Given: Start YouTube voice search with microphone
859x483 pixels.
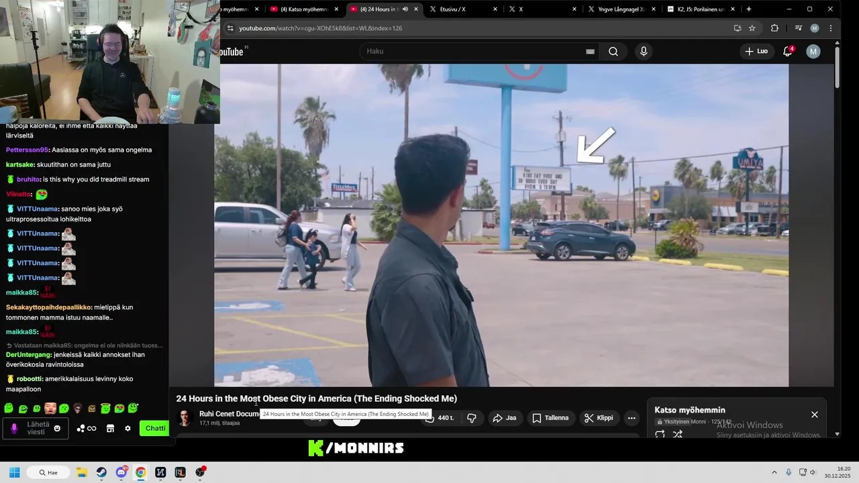Looking at the screenshot, I should click(x=644, y=52).
